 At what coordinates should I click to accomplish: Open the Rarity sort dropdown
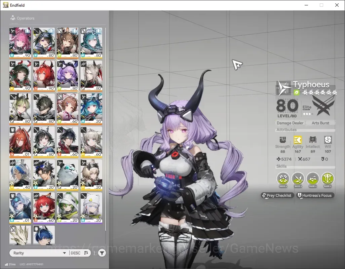coord(40,253)
